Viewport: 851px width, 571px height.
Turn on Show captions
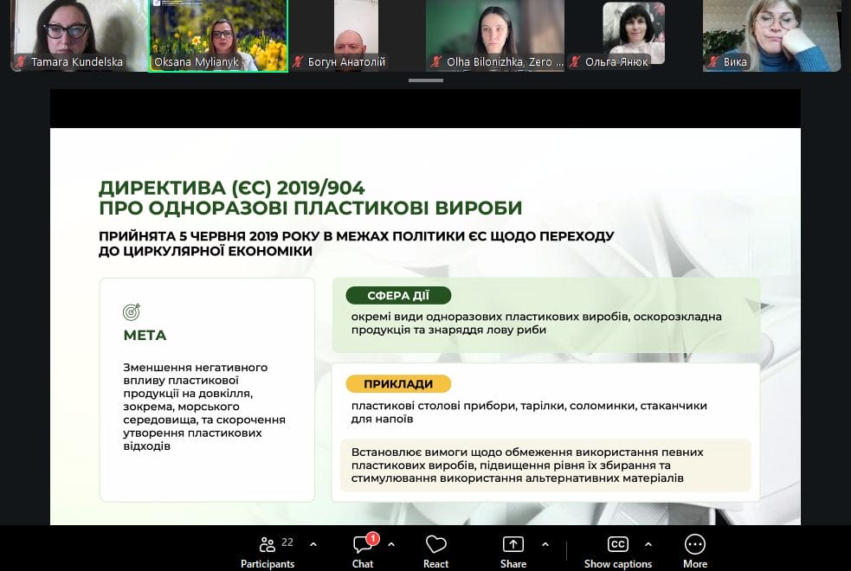coord(617,550)
